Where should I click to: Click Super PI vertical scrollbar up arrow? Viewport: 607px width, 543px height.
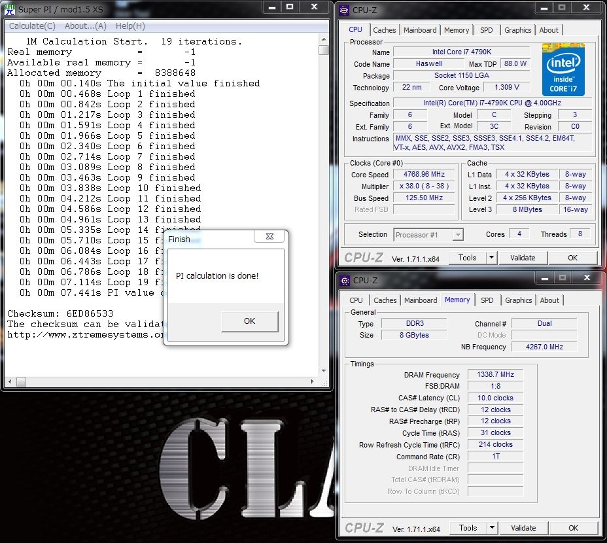[324, 39]
